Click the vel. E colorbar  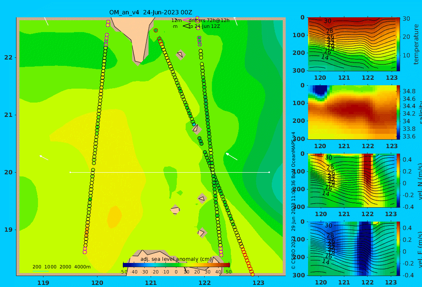(398, 249)
